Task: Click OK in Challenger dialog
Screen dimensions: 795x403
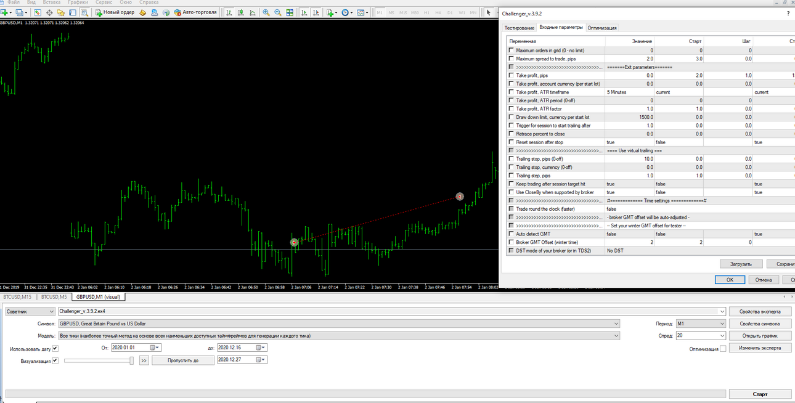Action: click(x=729, y=280)
